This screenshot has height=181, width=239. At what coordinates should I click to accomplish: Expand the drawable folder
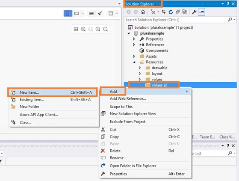tap(140, 68)
